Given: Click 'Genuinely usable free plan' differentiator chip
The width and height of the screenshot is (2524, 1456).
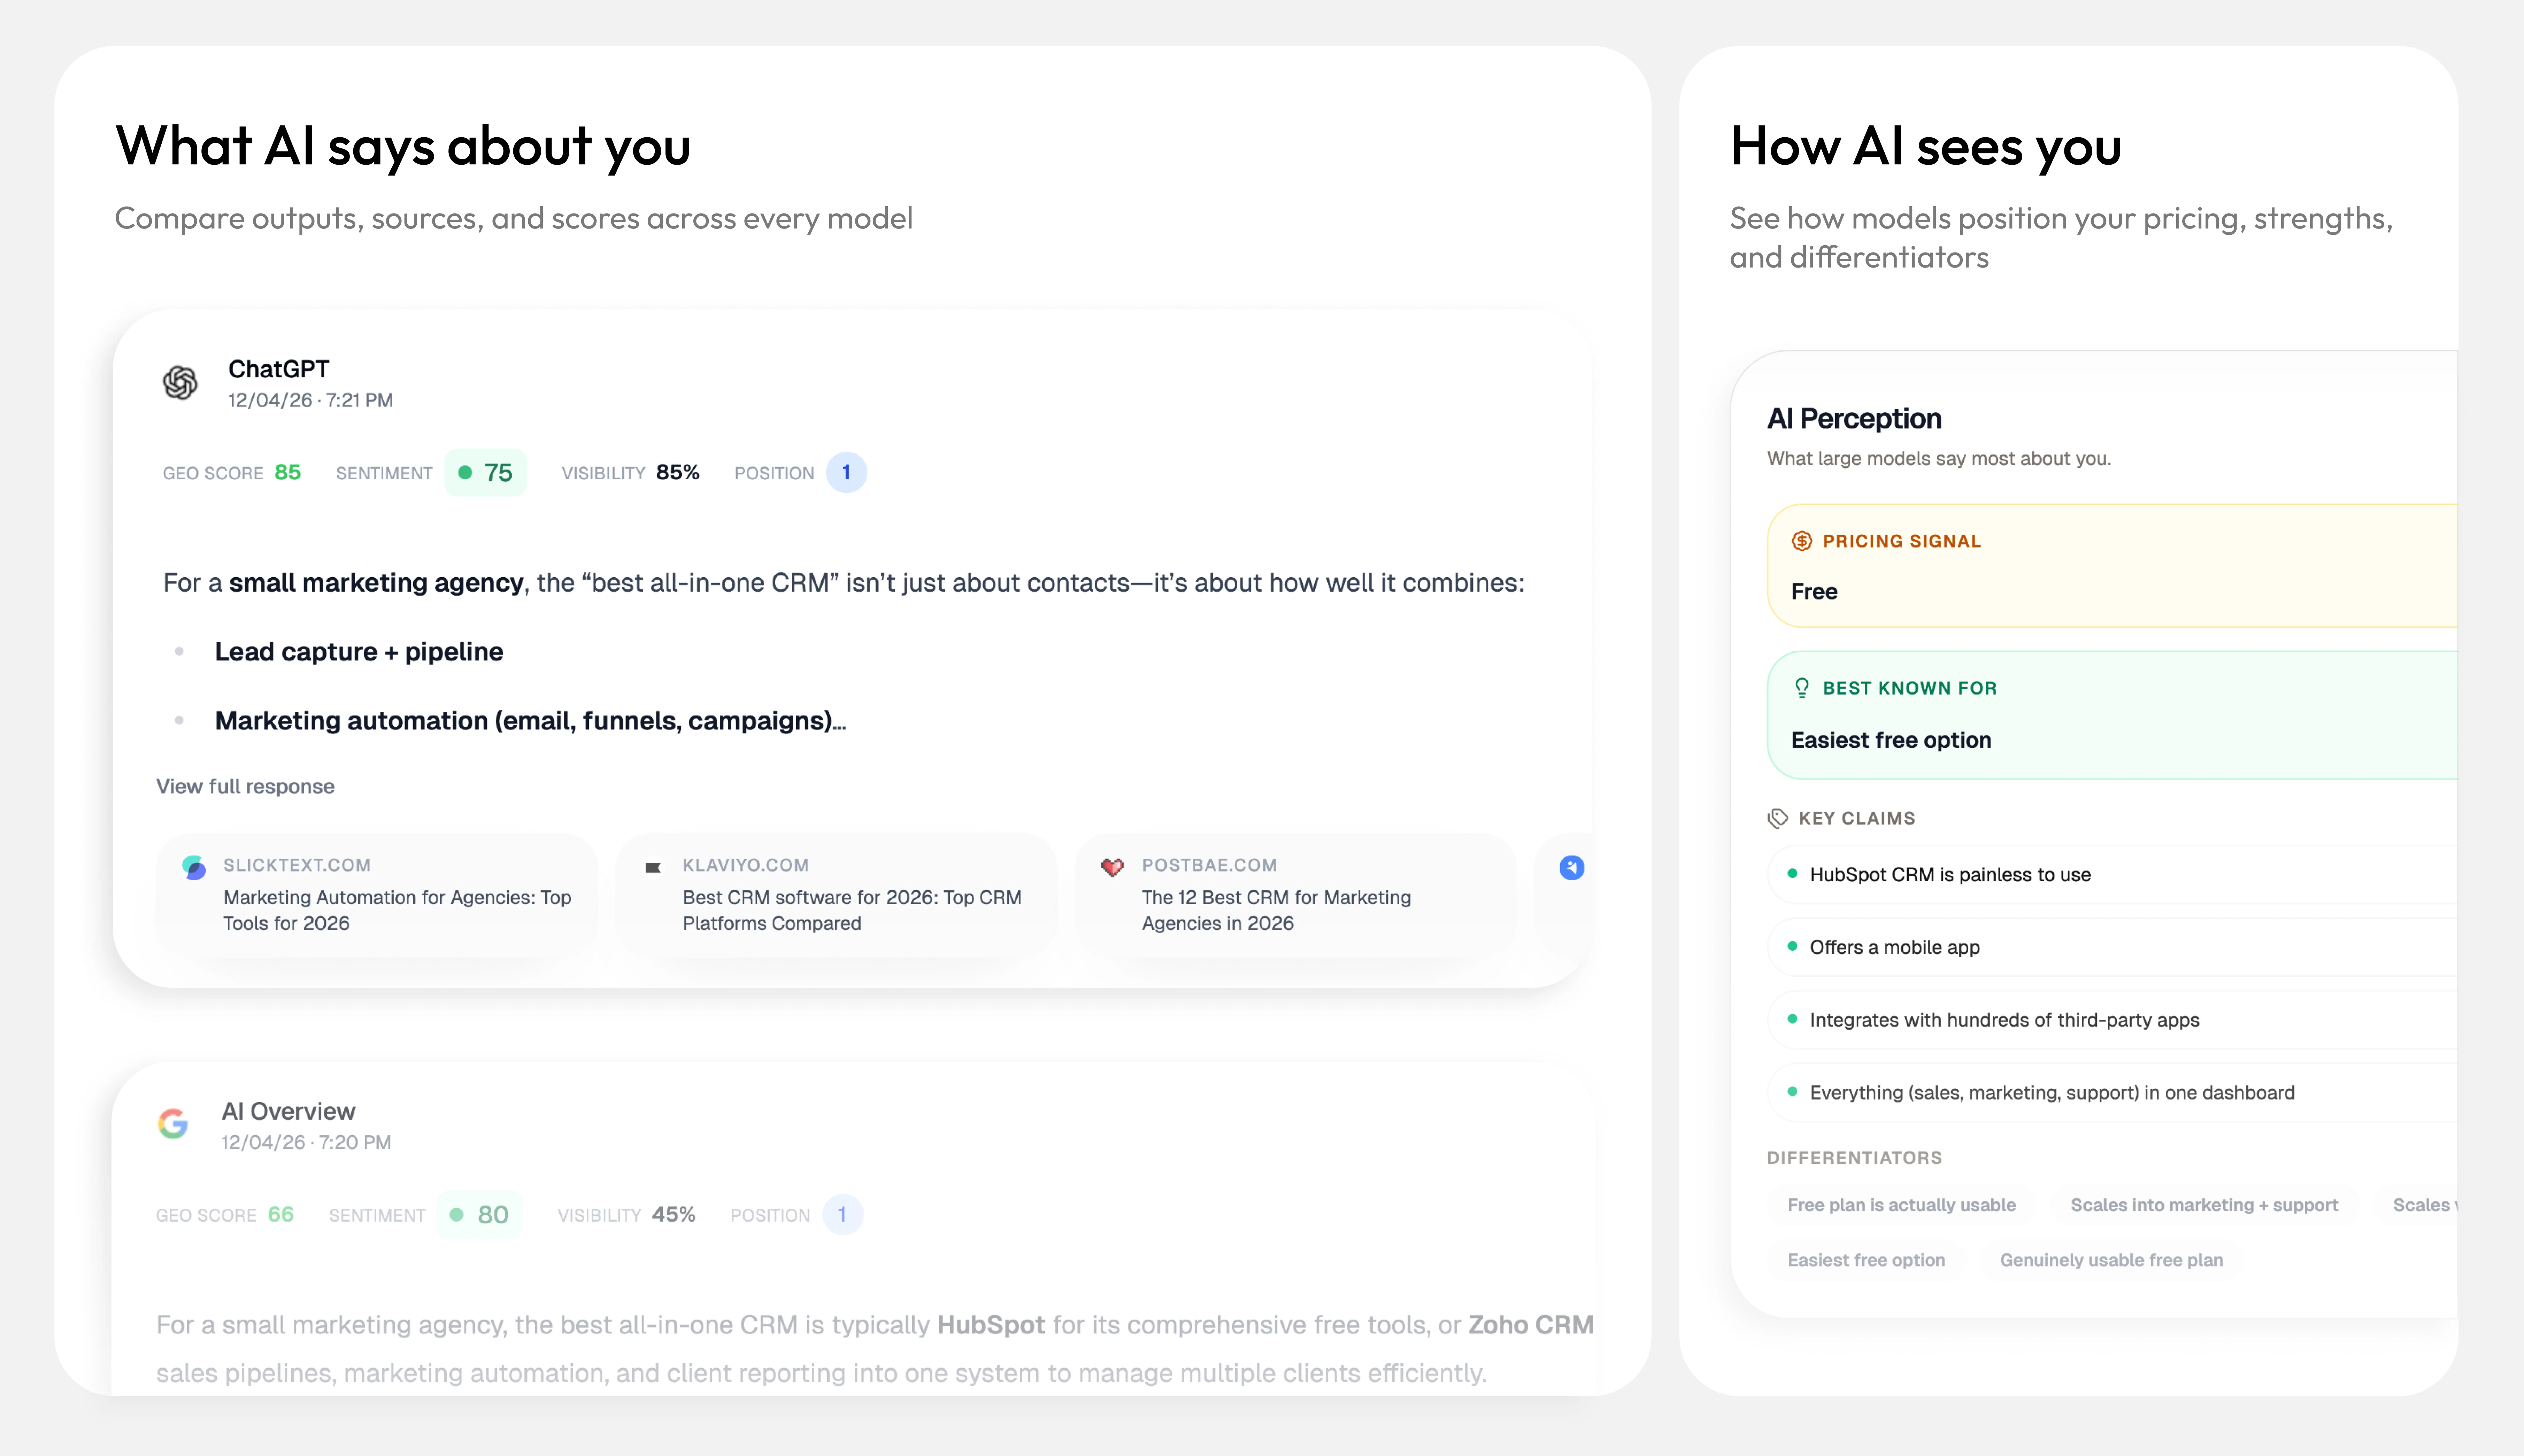Looking at the screenshot, I should (2111, 1260).
